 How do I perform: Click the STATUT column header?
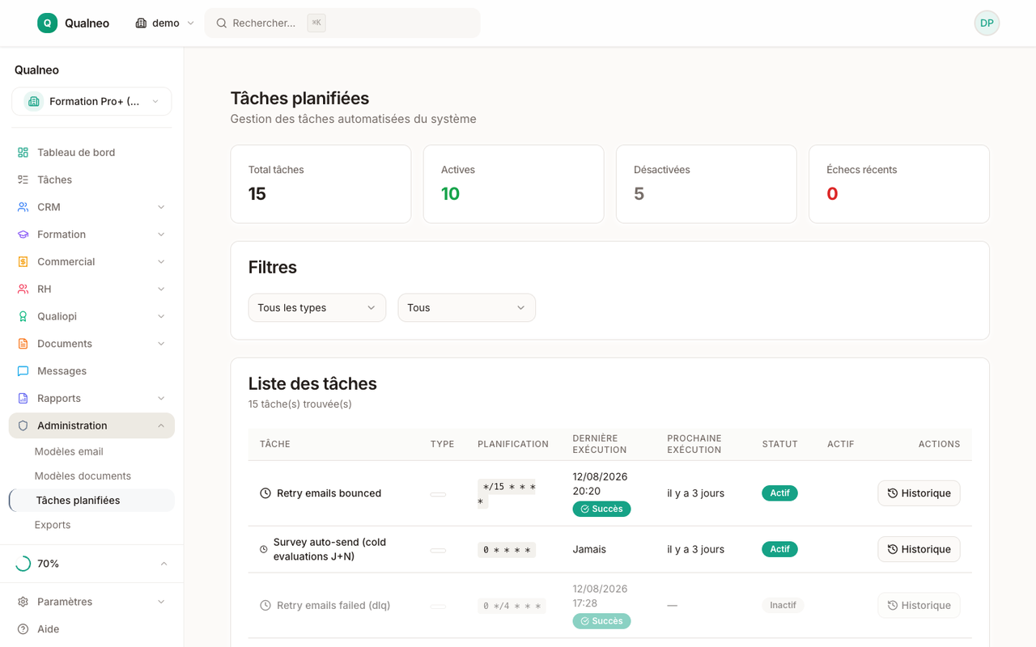point(779,445)
